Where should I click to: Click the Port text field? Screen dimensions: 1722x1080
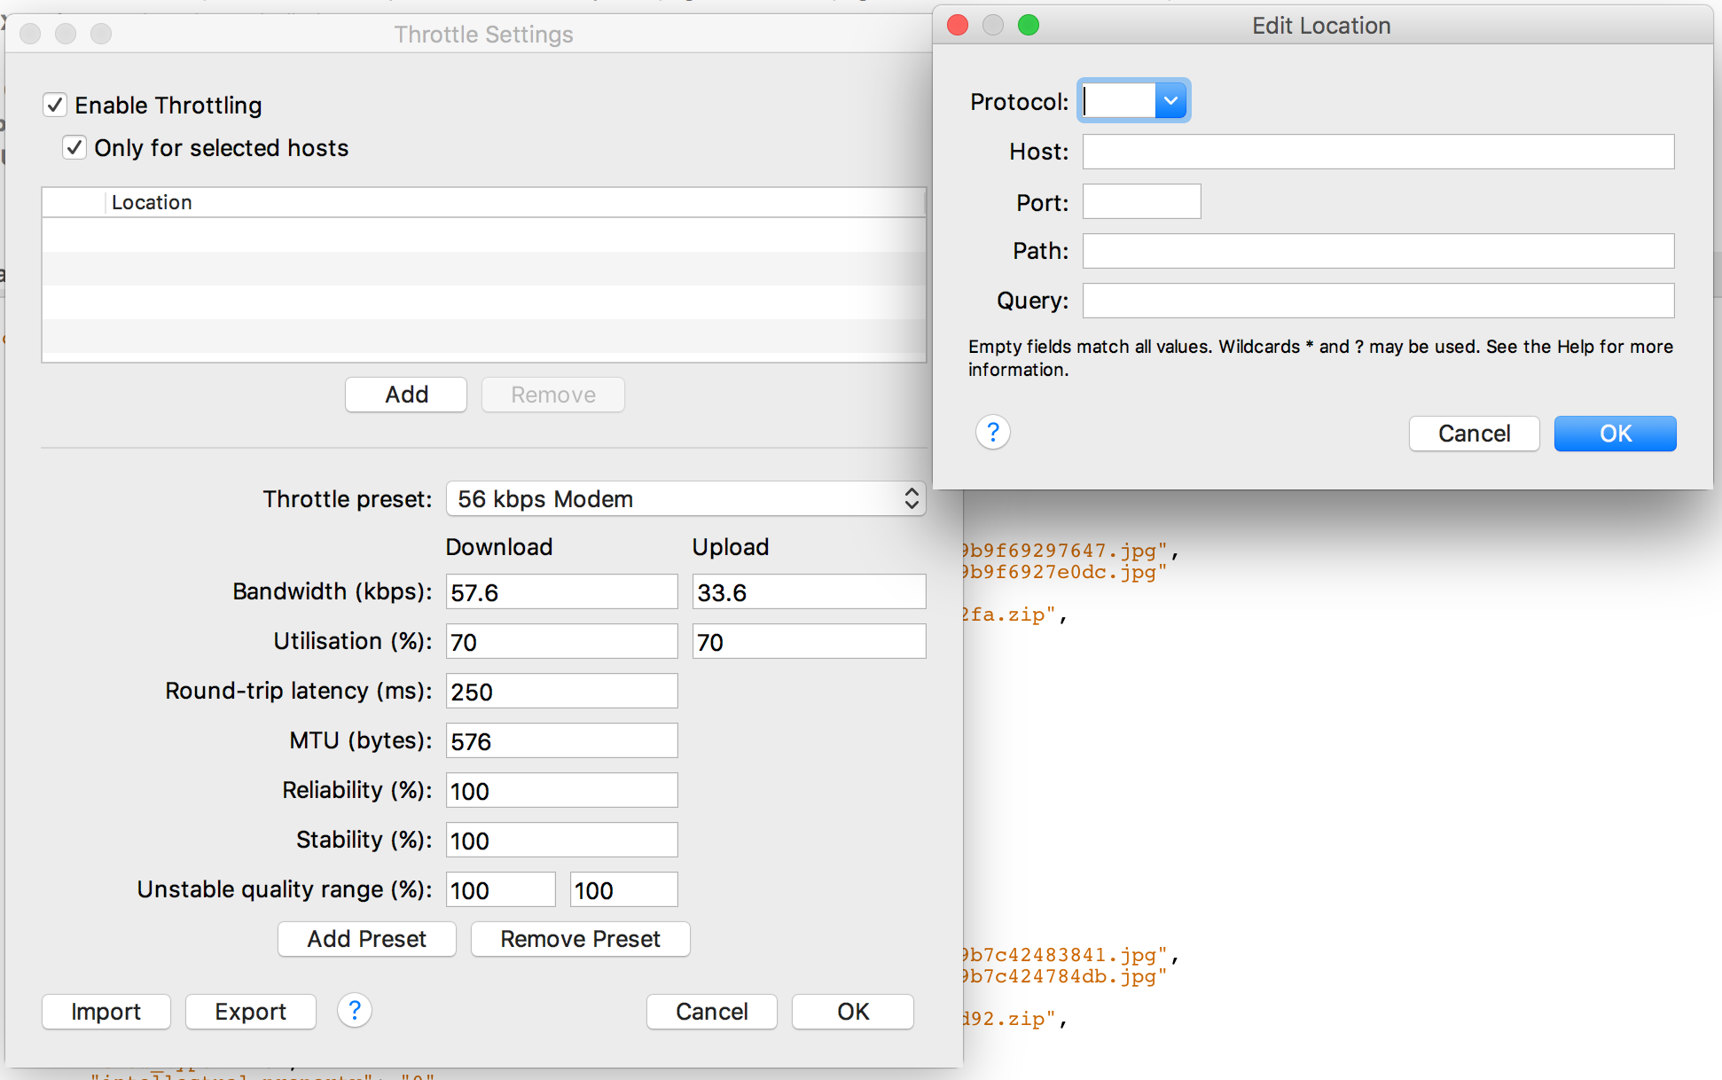(1141, 201)
